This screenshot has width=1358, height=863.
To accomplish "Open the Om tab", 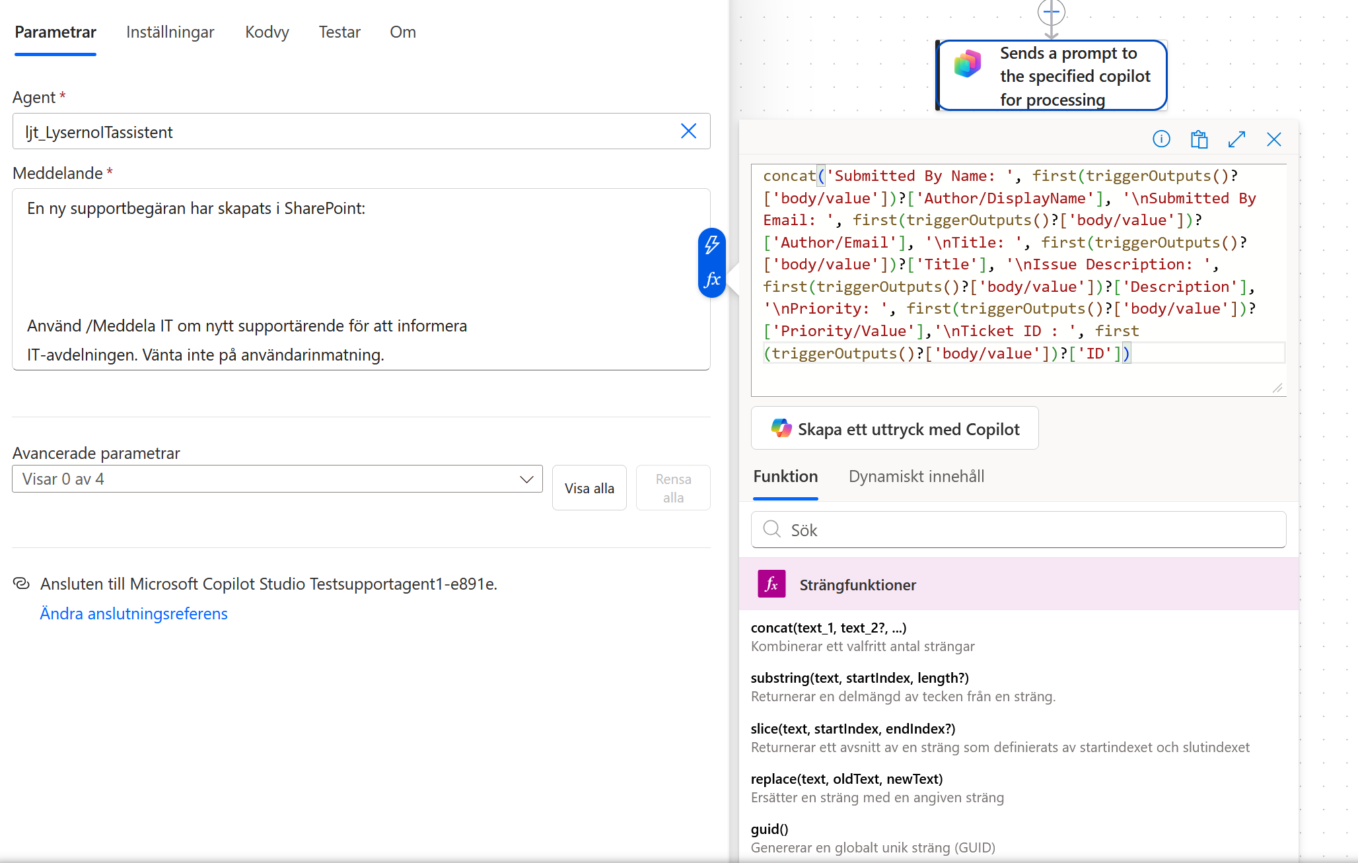I will (403, 32).
